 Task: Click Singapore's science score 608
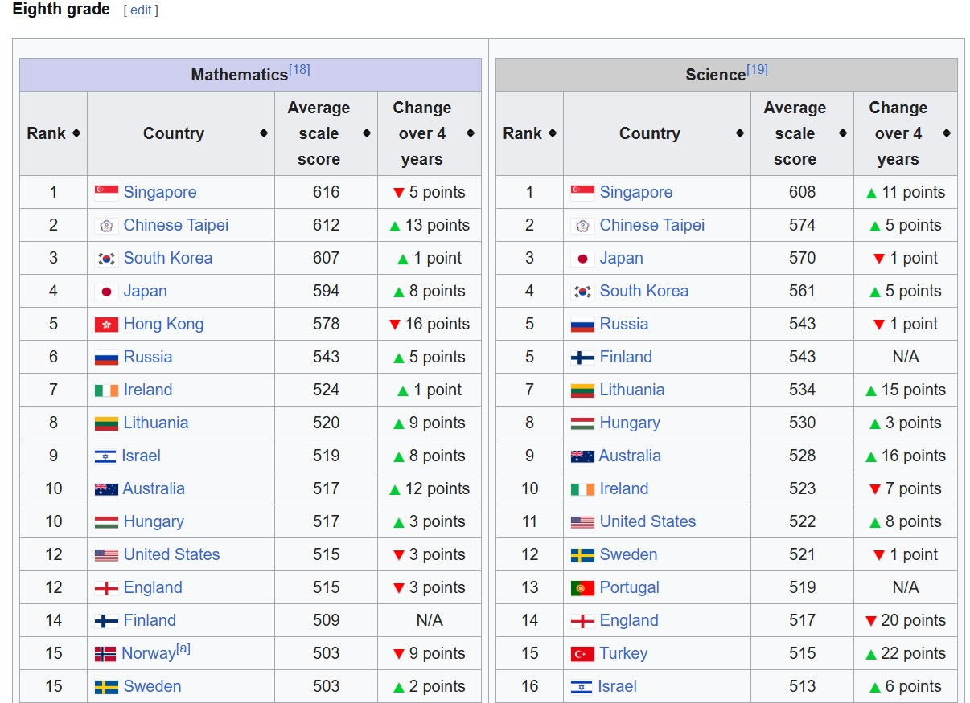803,192
